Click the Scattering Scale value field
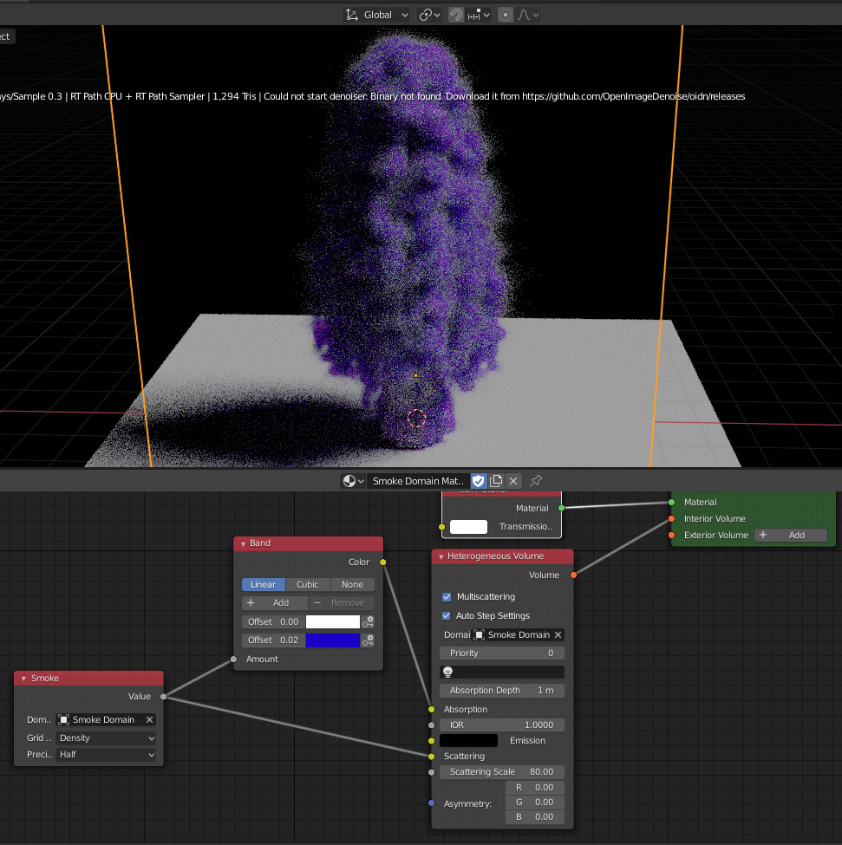The height and width of the screenshot is (845, 842). click(502, 771)
